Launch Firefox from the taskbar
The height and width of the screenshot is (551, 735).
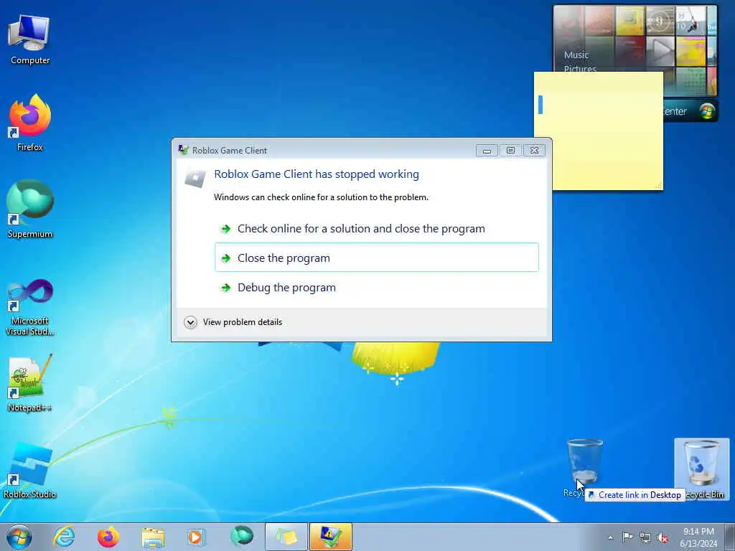108,537
